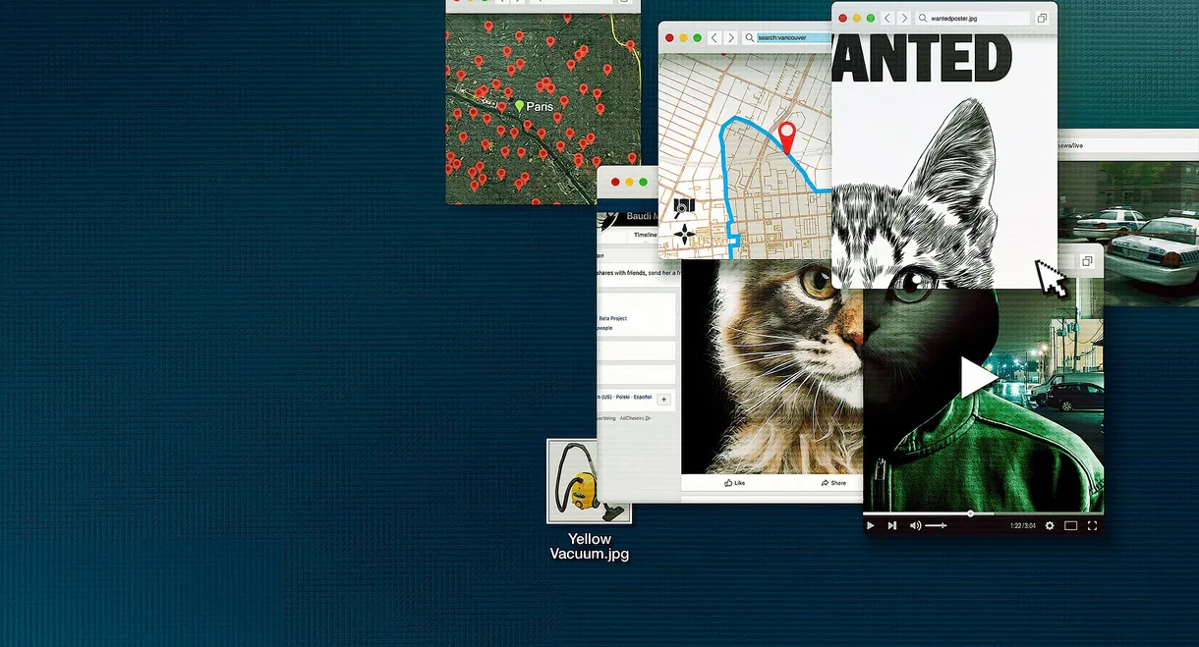Go back in the wantedposter.jpg window
Image resolution: width=1199 pixels, height=647 pixels.
887,18
